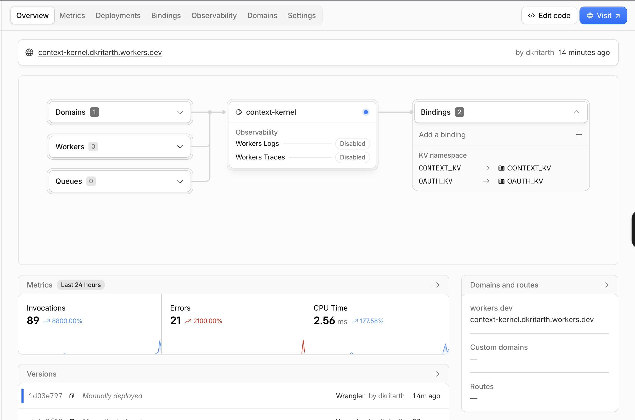Switch to the Domains tab
This screenshot has width=635, height=420.
pos(262,15)
